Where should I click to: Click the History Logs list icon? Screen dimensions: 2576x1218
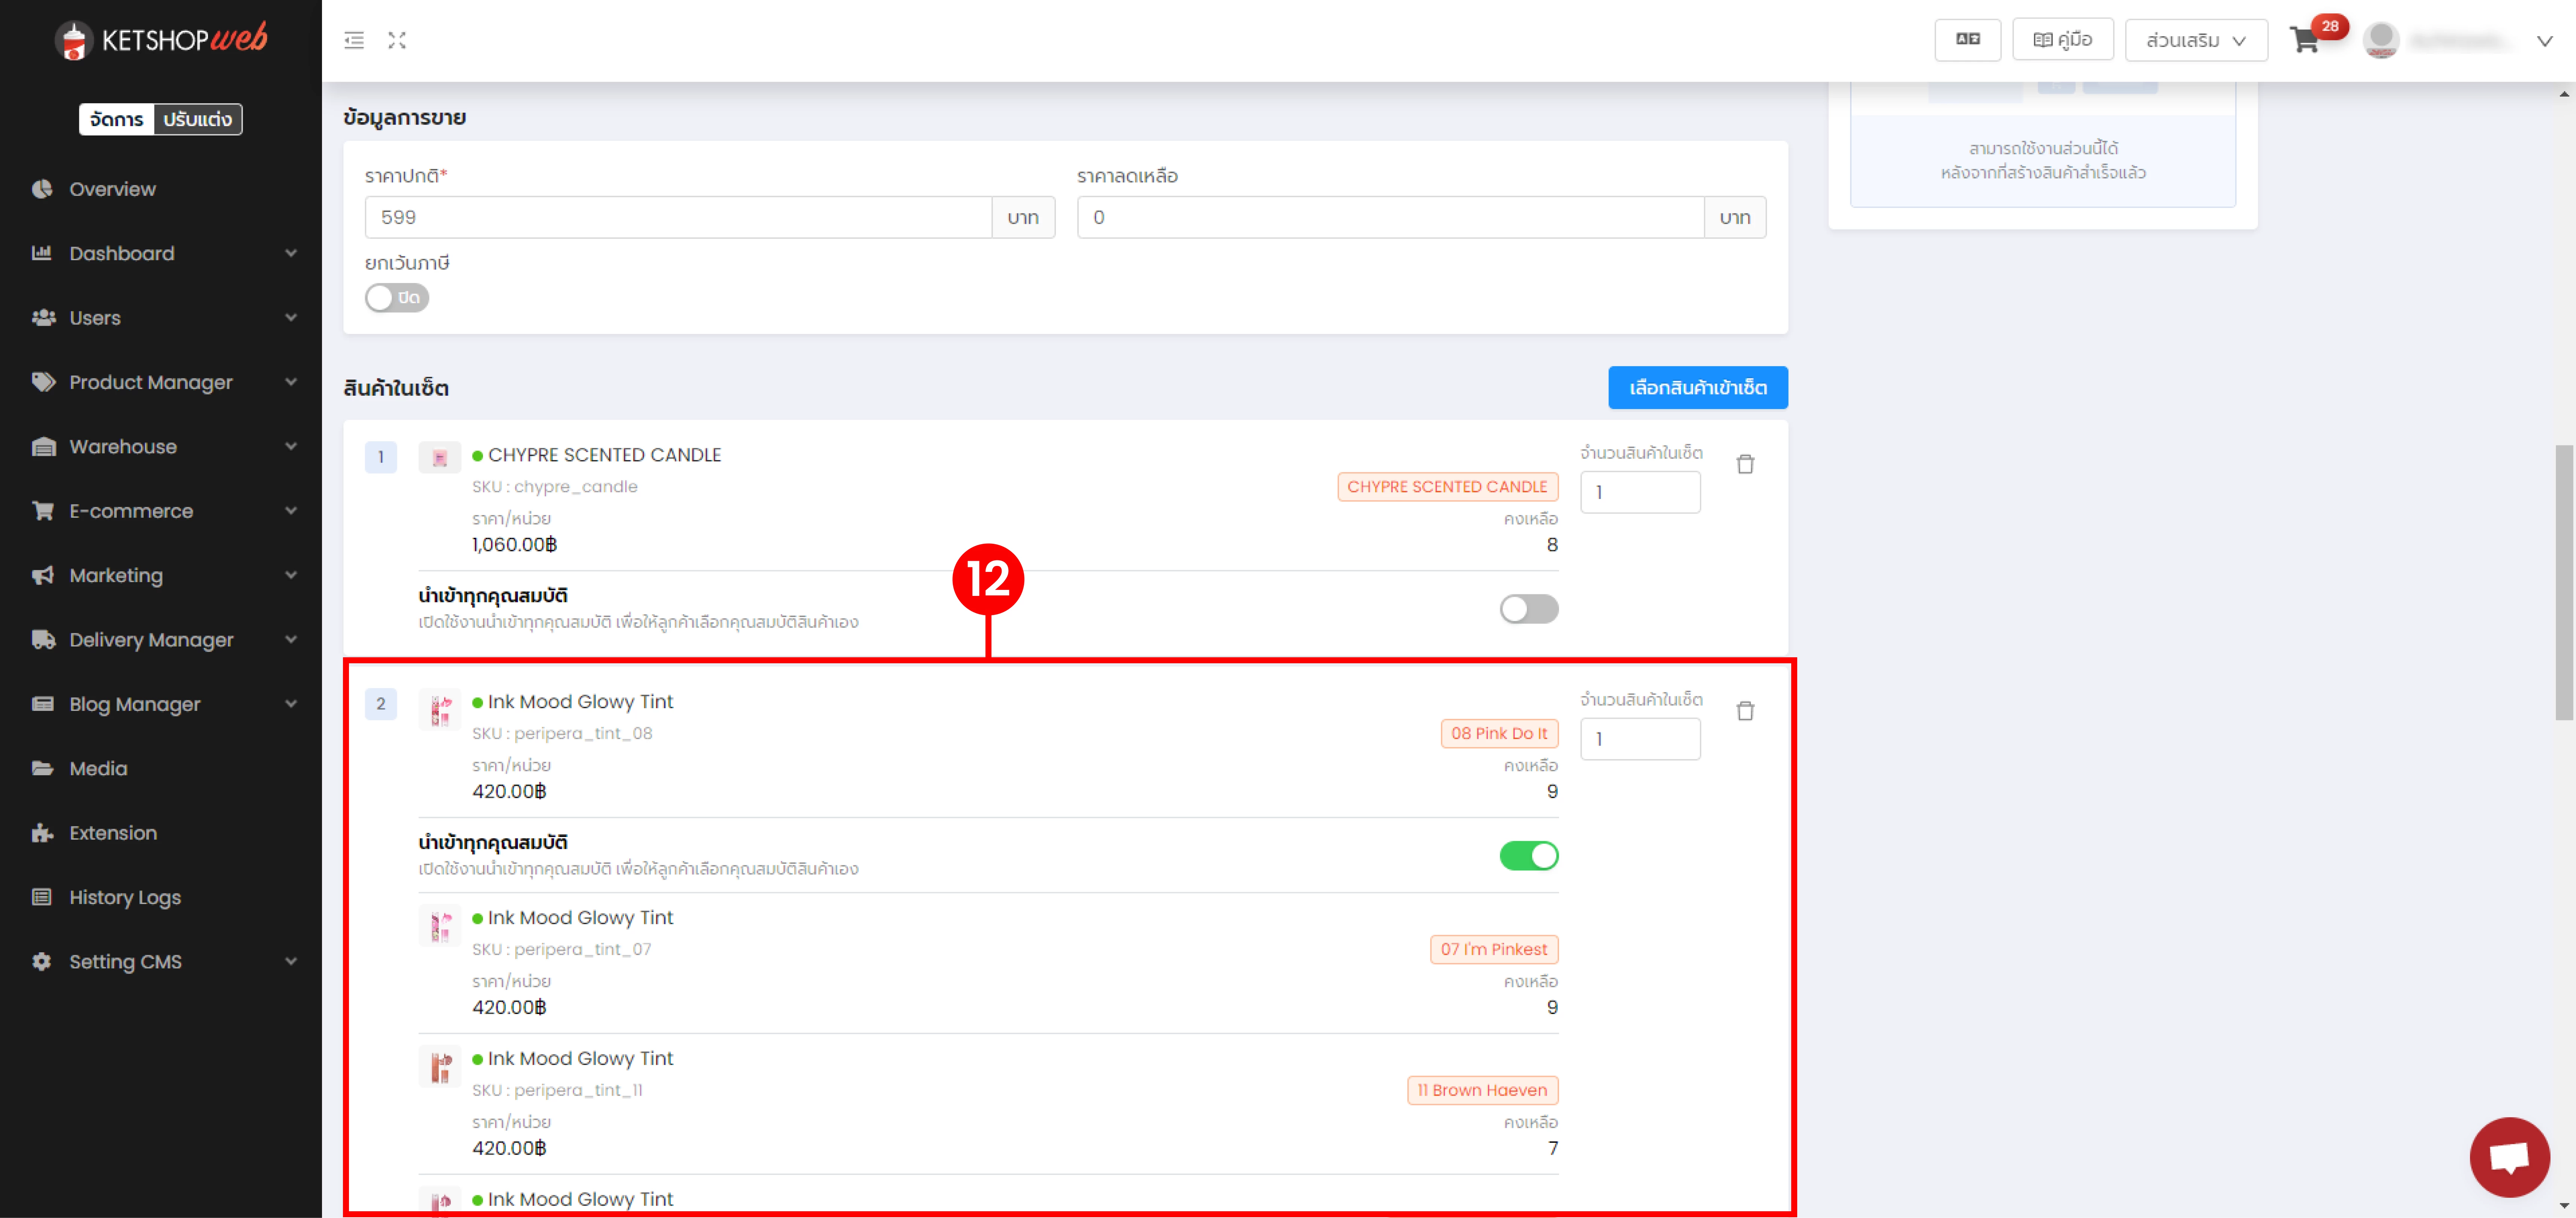coord(42,897)
